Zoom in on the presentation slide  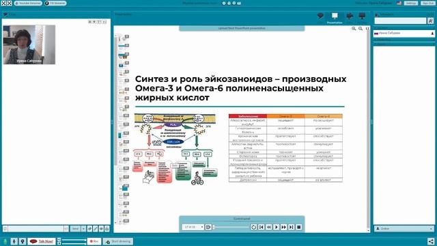click(354, 29)
